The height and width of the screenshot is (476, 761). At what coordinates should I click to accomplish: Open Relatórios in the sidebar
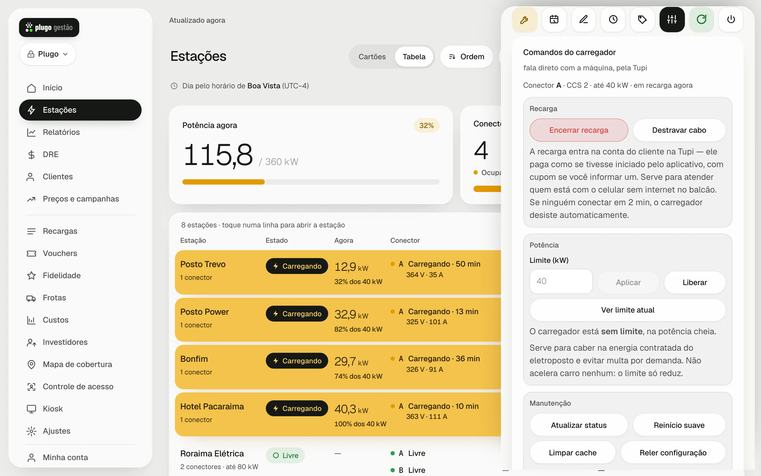coord(80,132)
